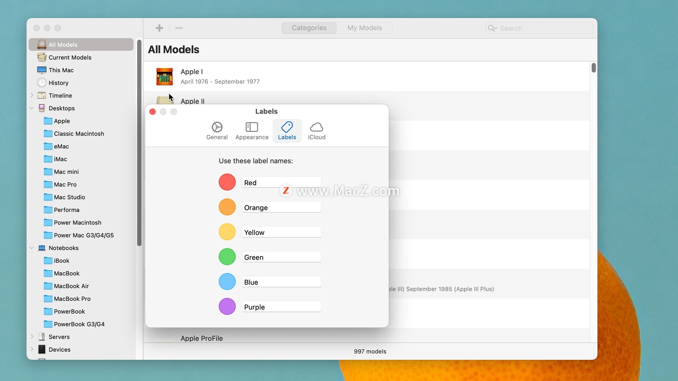This screenshot has width=678, height=381.
Task: Open the Appearance preferences tab
Action: (252, 131)
